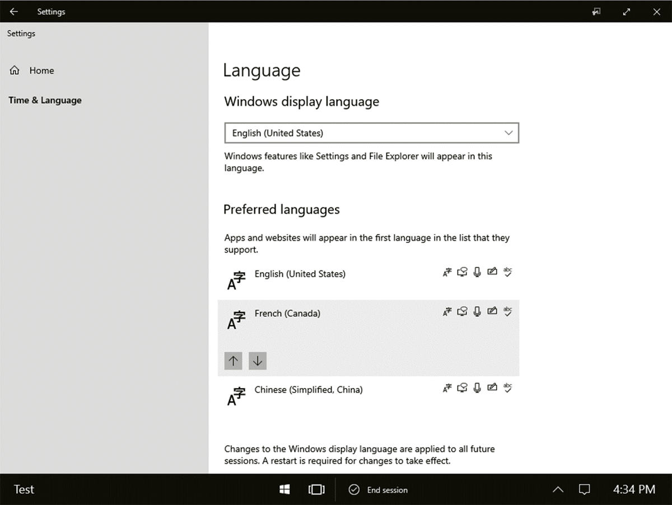This screenshot has height=505, width=672.
Task: Click display language feature icon for Chinese
Action: (x=447, y=387)
